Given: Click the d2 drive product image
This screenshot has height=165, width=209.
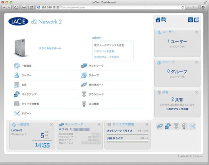Looking at the screenshot, I should 20,48.
